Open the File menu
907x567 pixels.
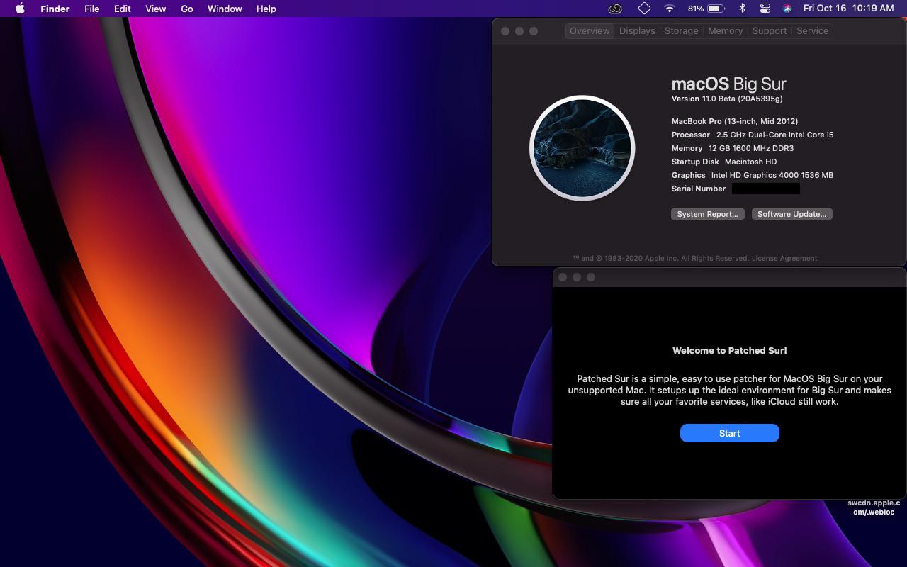click(x=91, y=9)
